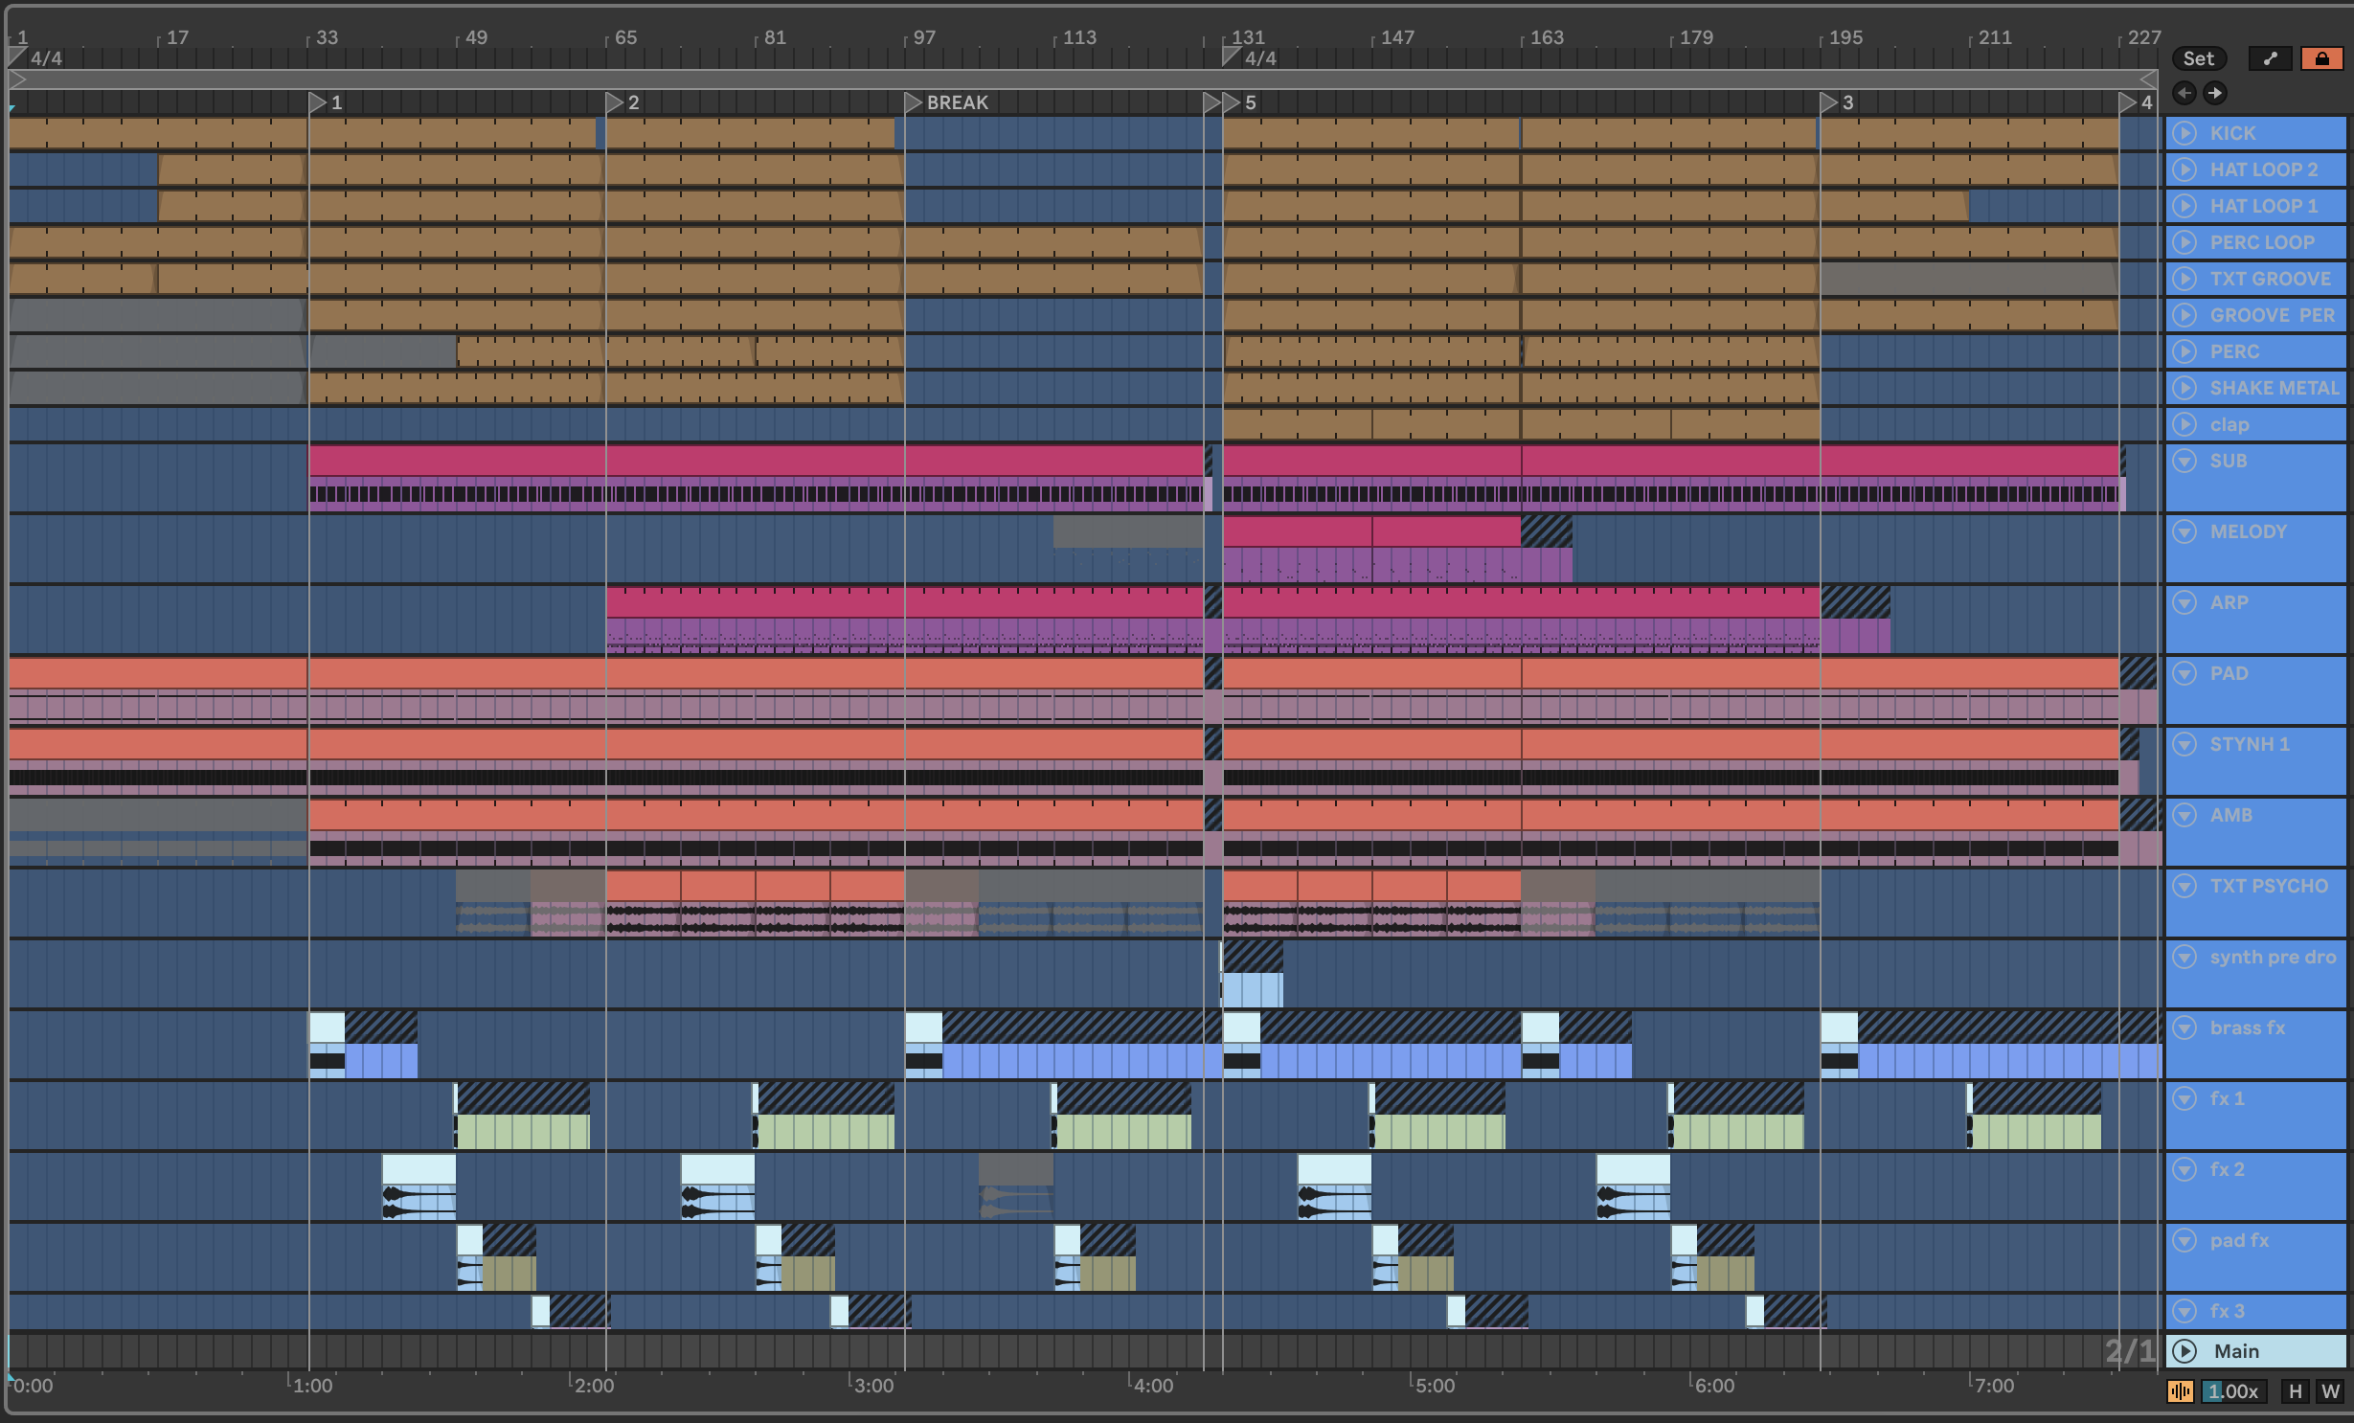
Task: Click the SHAKE METAL track's round icon
Action: [x=2184, y=388]
